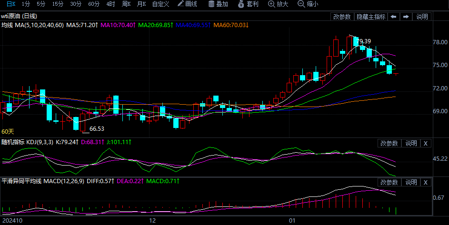
Task: Click the 60天 range label
Action: tap(8, 131)
